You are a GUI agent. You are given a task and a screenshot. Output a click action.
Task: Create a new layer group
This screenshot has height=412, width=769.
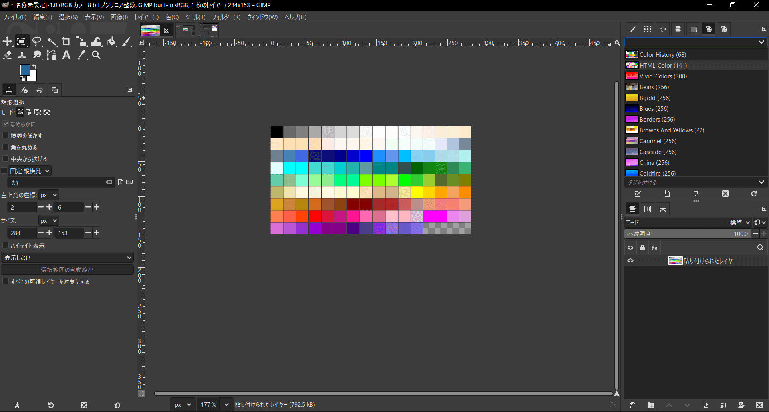point(651,405)
